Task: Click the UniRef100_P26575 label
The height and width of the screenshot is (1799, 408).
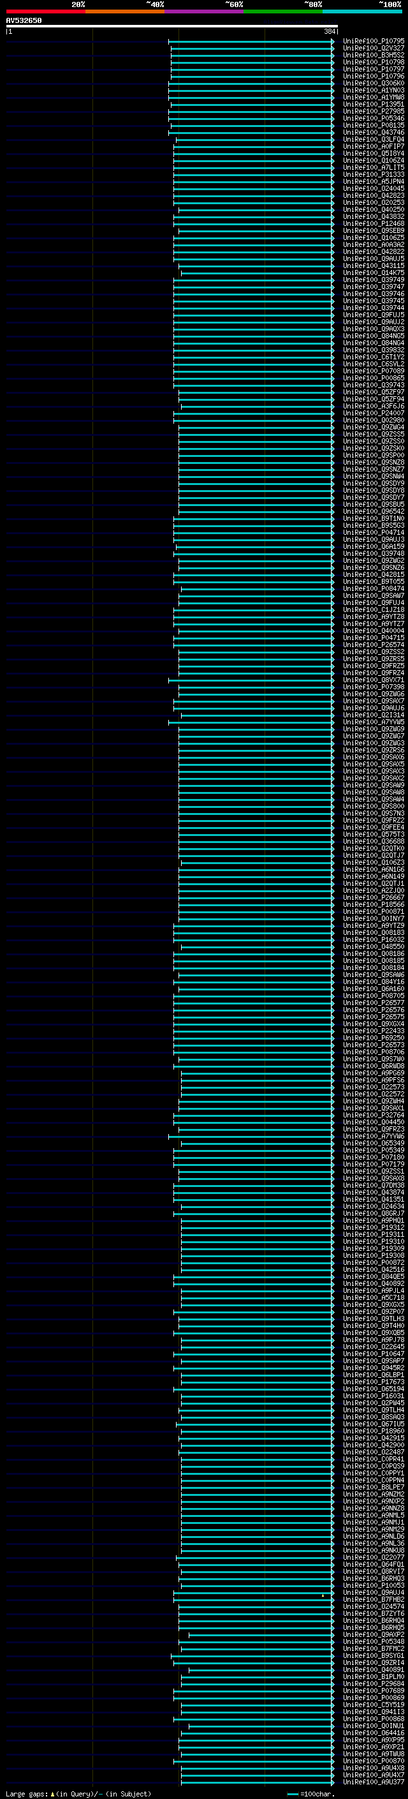Action: coord(374,1017)
